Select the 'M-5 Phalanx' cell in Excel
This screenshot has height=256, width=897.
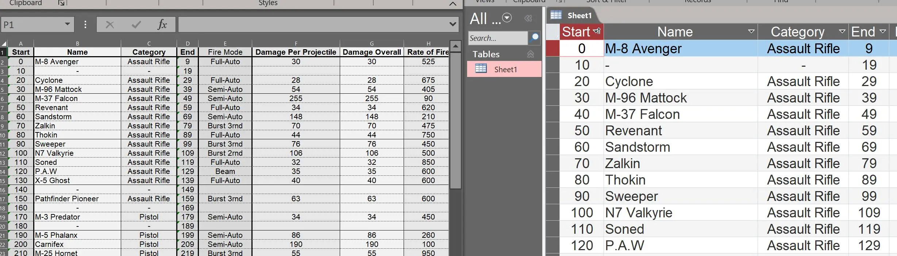pos(77,235)
